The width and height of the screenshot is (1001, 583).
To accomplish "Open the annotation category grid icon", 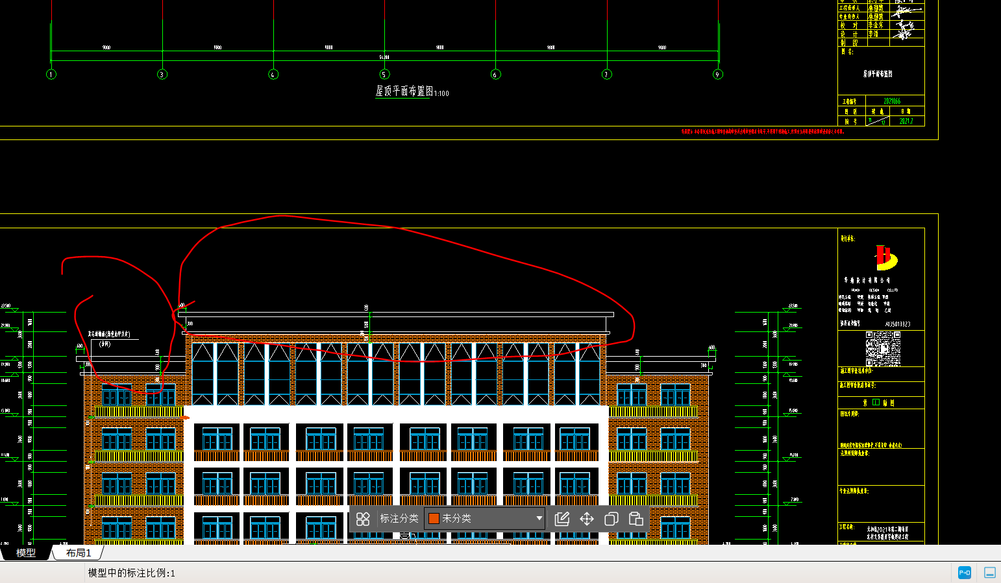I will click(x=363, y=519).
